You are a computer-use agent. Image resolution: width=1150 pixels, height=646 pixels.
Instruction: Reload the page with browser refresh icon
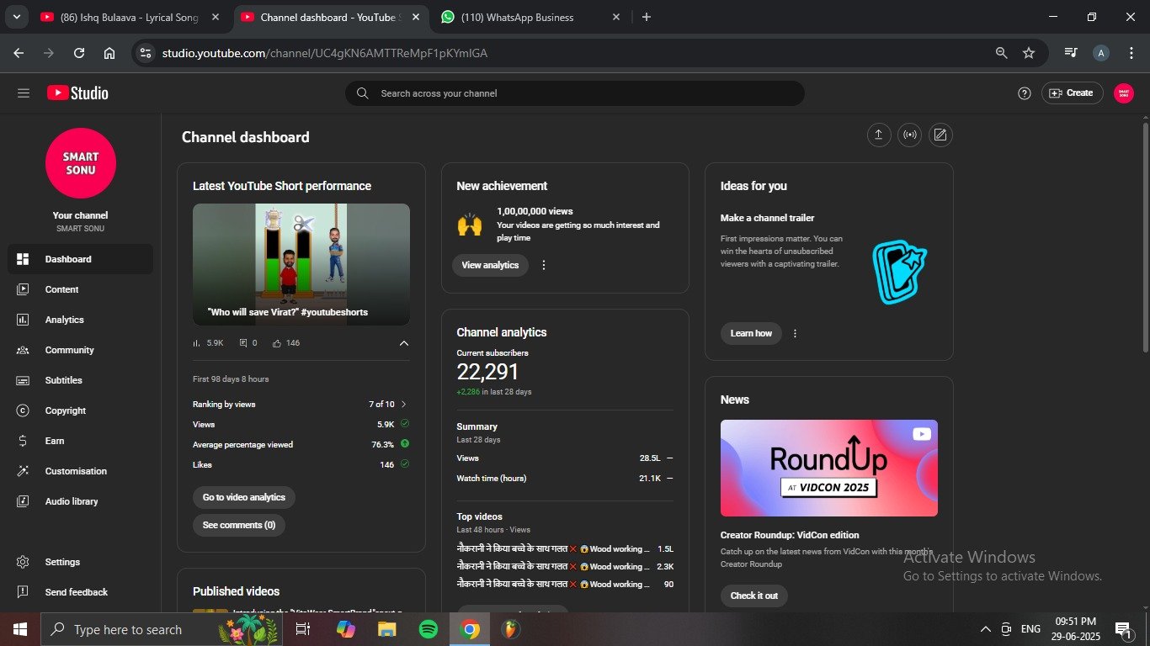coord(79,53)
